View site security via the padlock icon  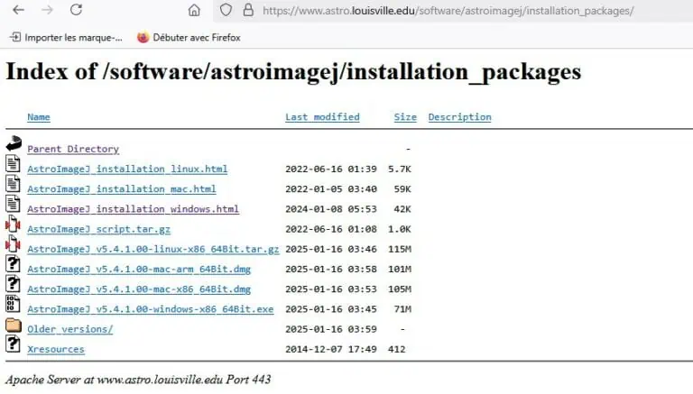pyautogui.click(x=248, y=10)
